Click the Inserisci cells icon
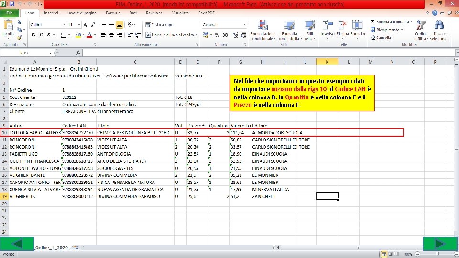The width and height of the screenshot is (459, 258). coord(328,25)
